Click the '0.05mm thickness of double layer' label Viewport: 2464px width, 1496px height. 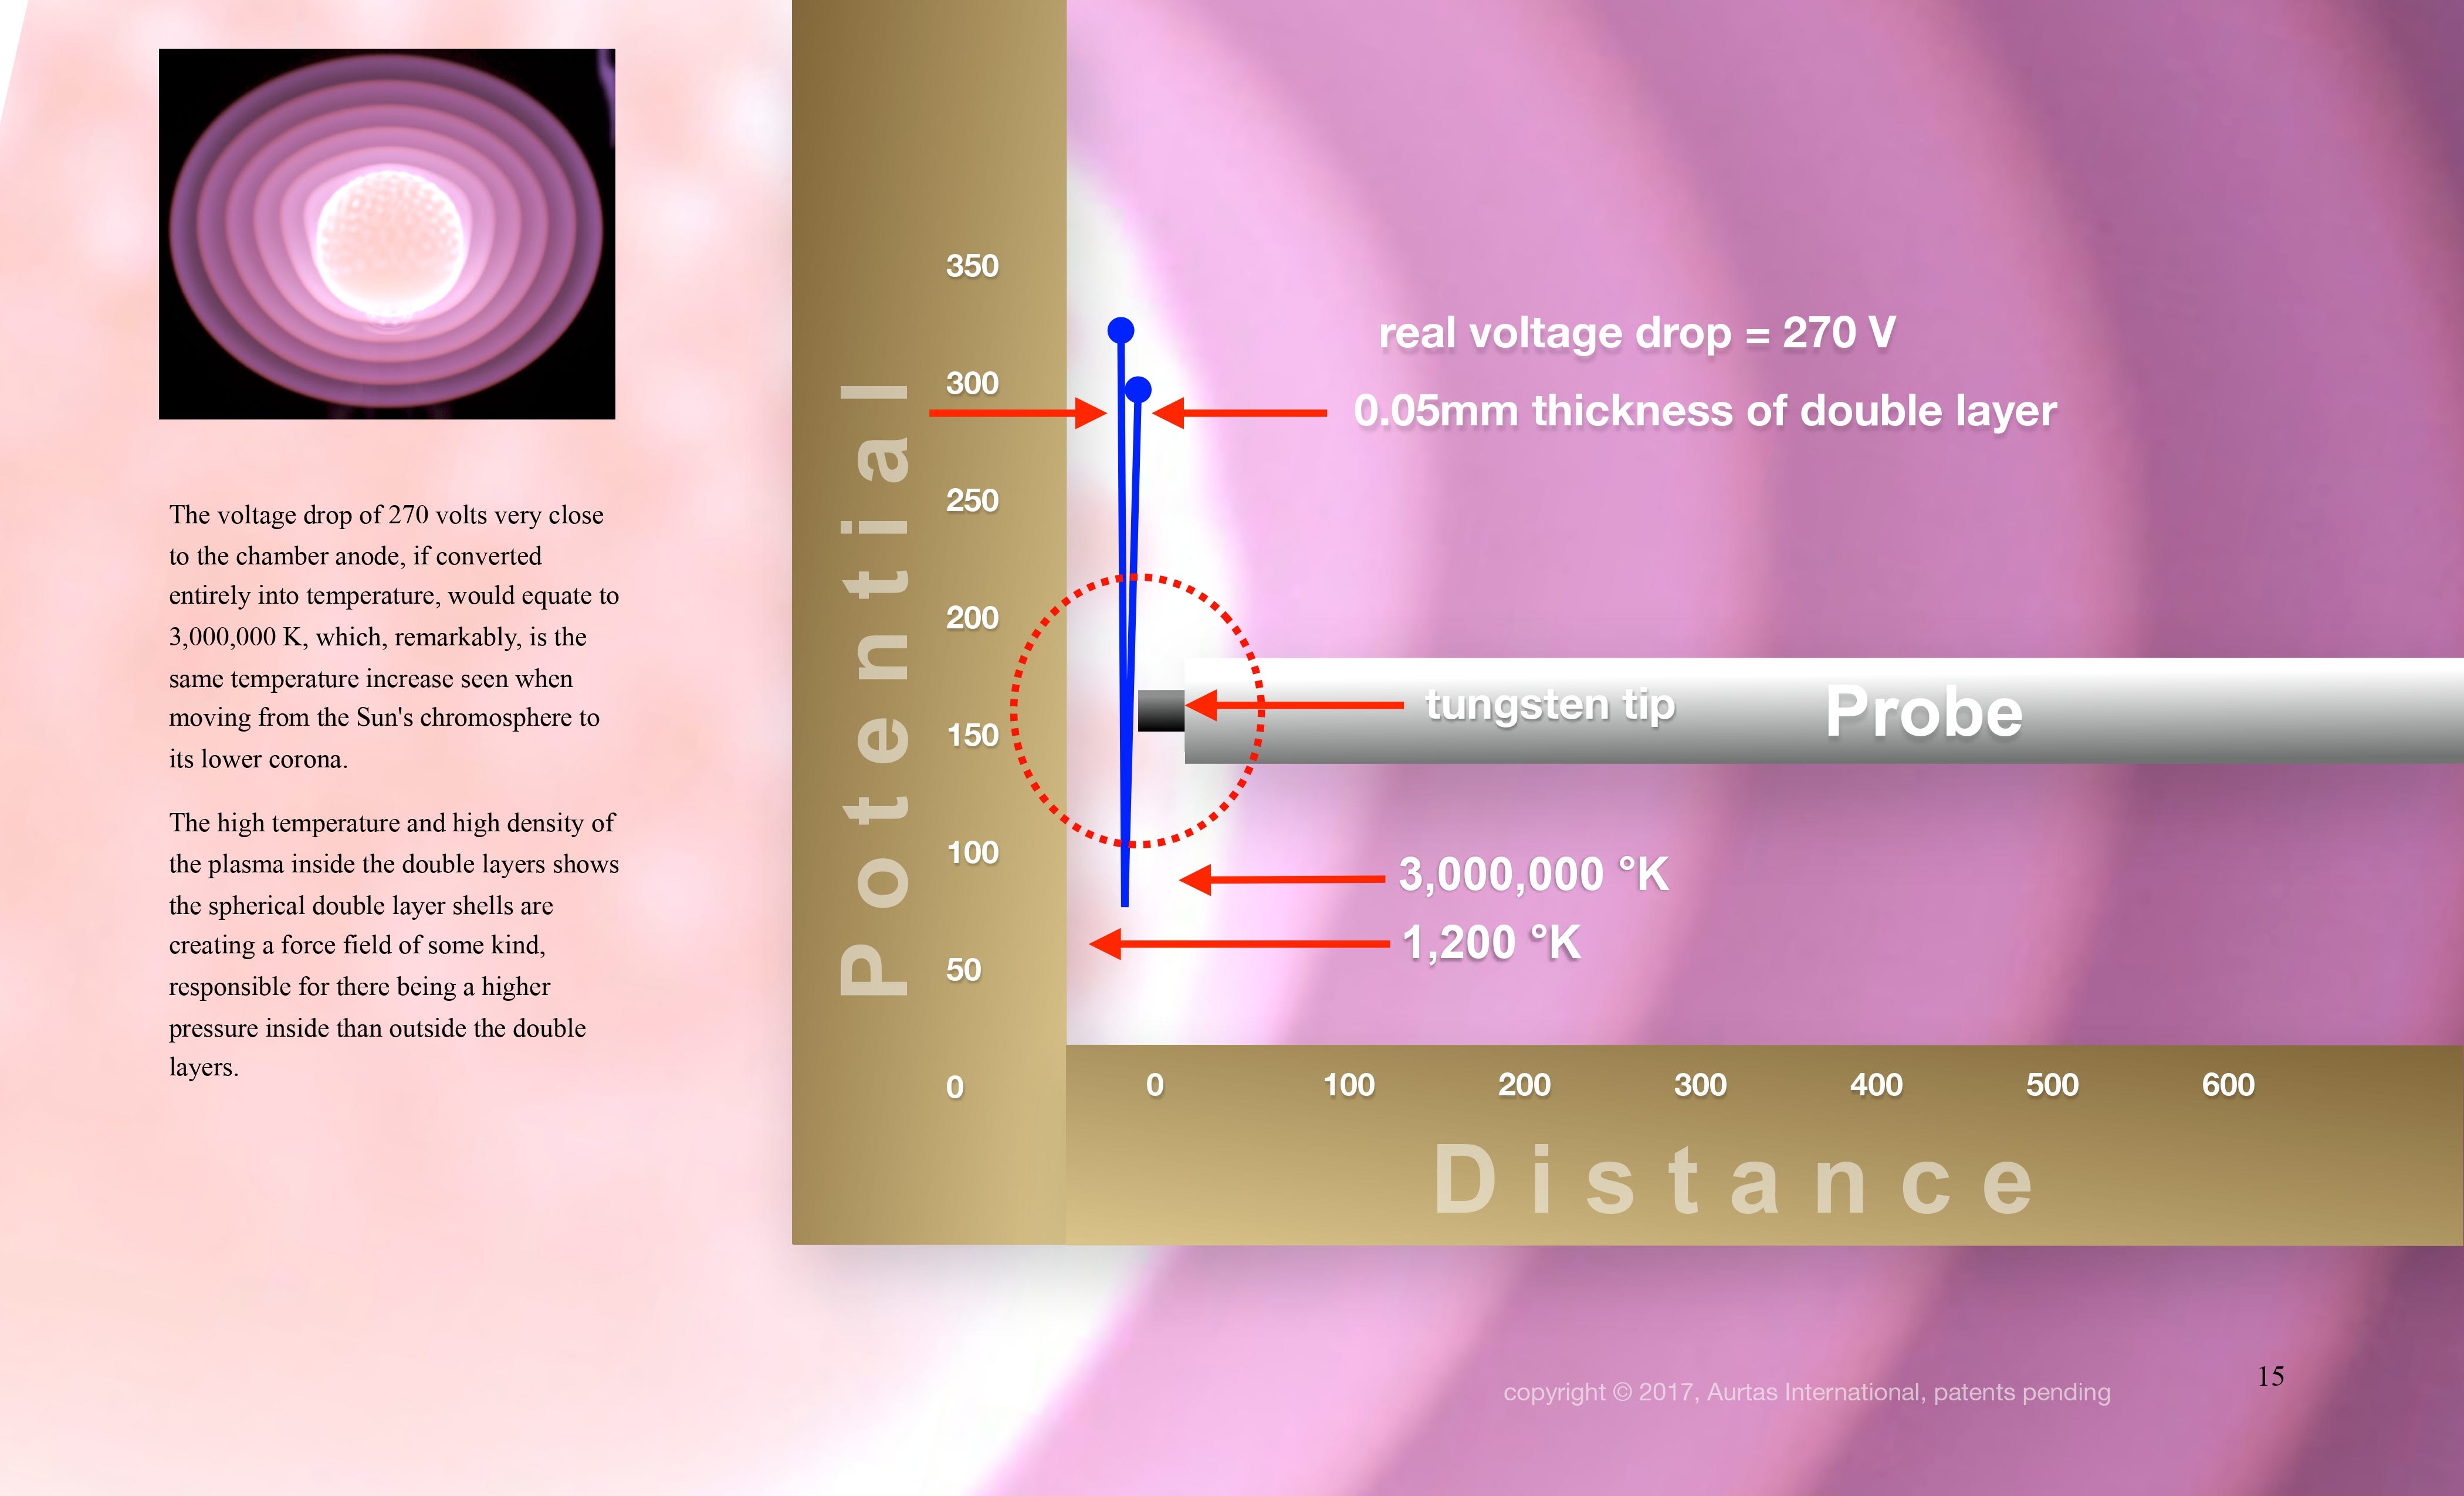pyautogui.click(x=1704, y=411)
